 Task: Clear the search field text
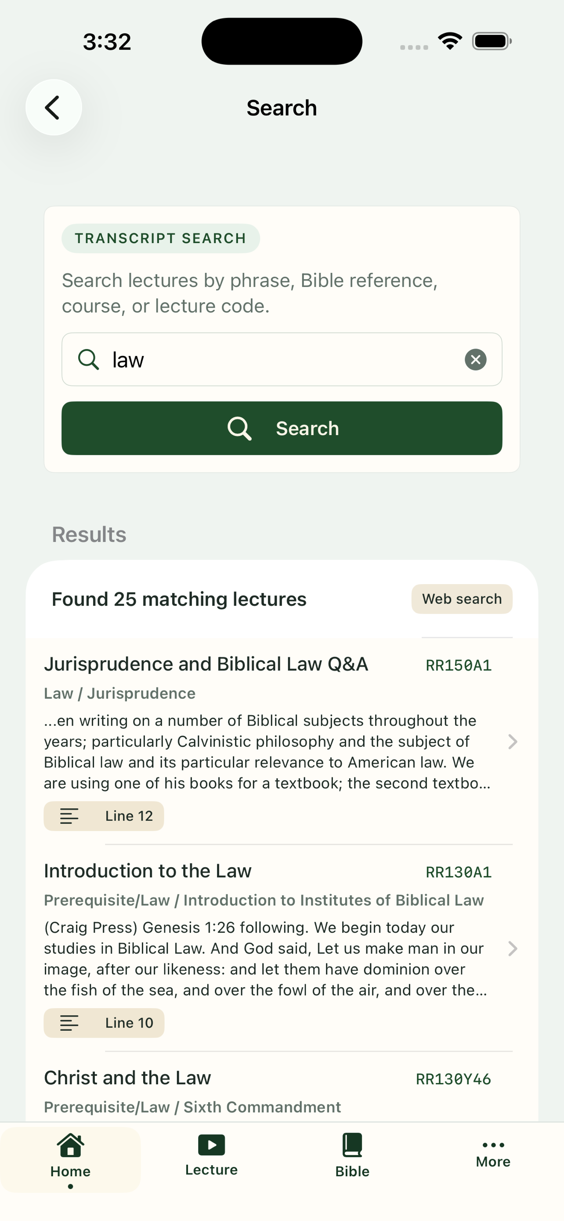[x=475, y=359]
